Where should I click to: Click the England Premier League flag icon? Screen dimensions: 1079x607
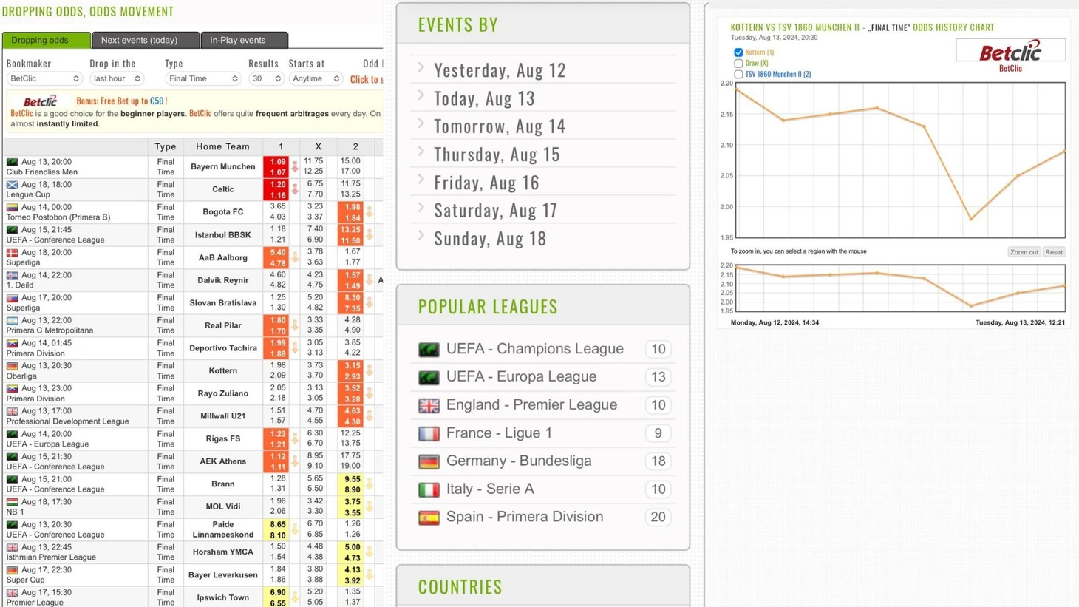(429, 405)
